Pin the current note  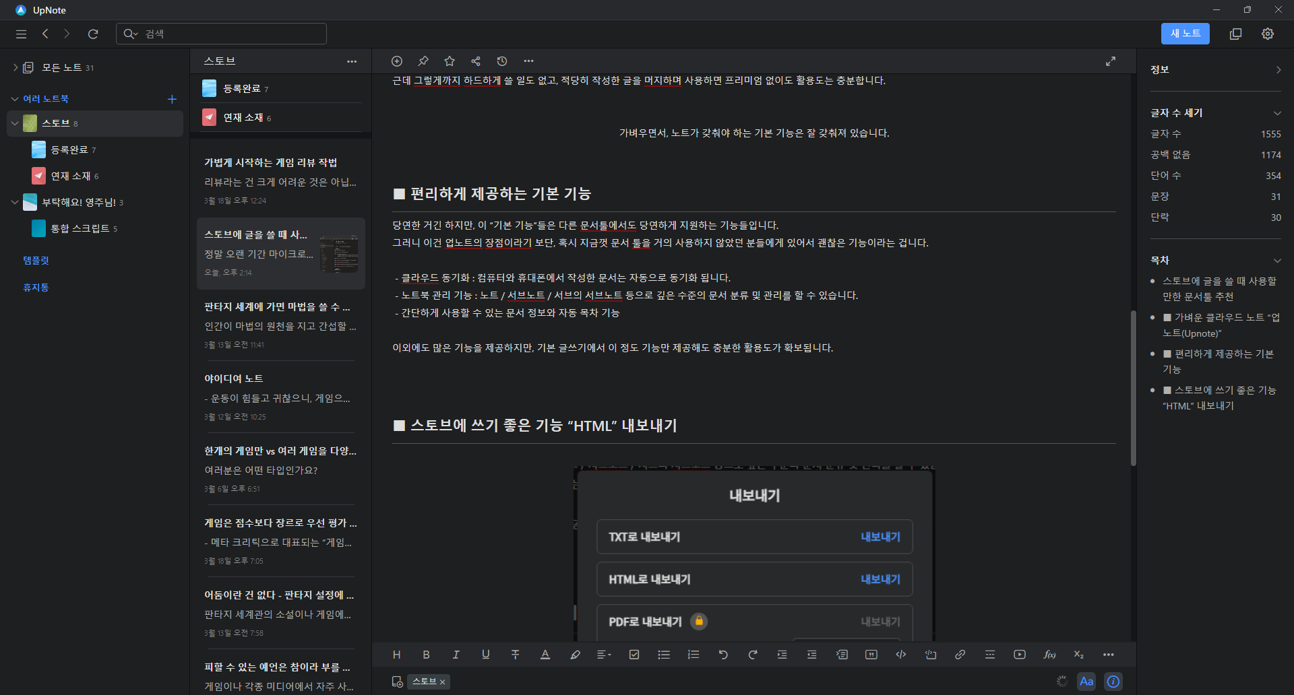(x=423, y=61)
